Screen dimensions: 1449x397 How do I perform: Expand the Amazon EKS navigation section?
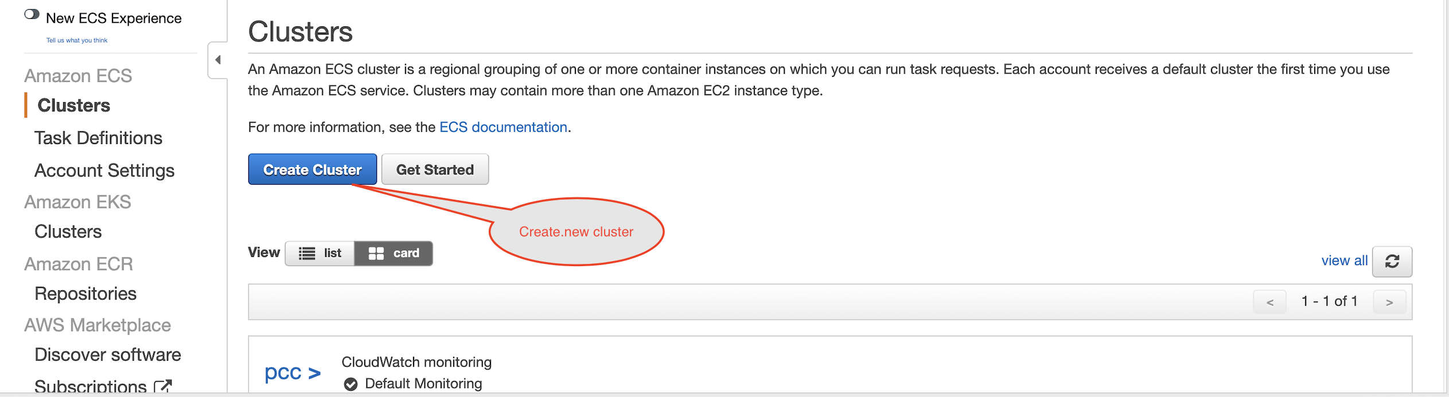[x=77, y=201]
